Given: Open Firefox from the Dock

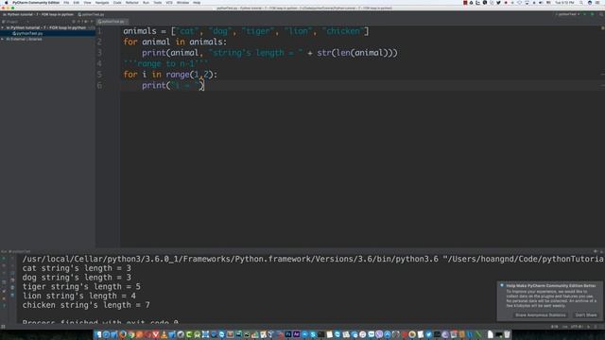Looking at the screenshot, I should click(x=123, y=334).
